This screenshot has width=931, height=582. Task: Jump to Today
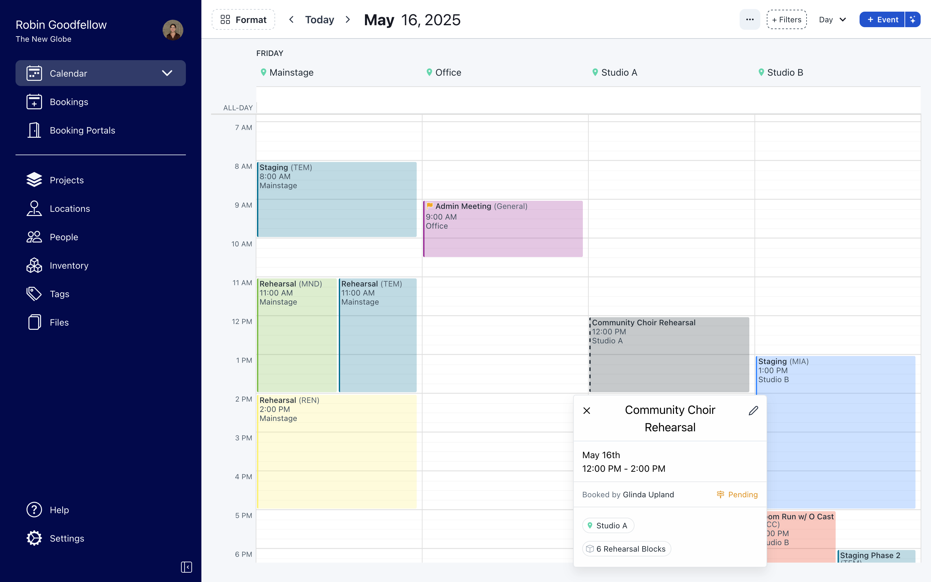(319, 20)
